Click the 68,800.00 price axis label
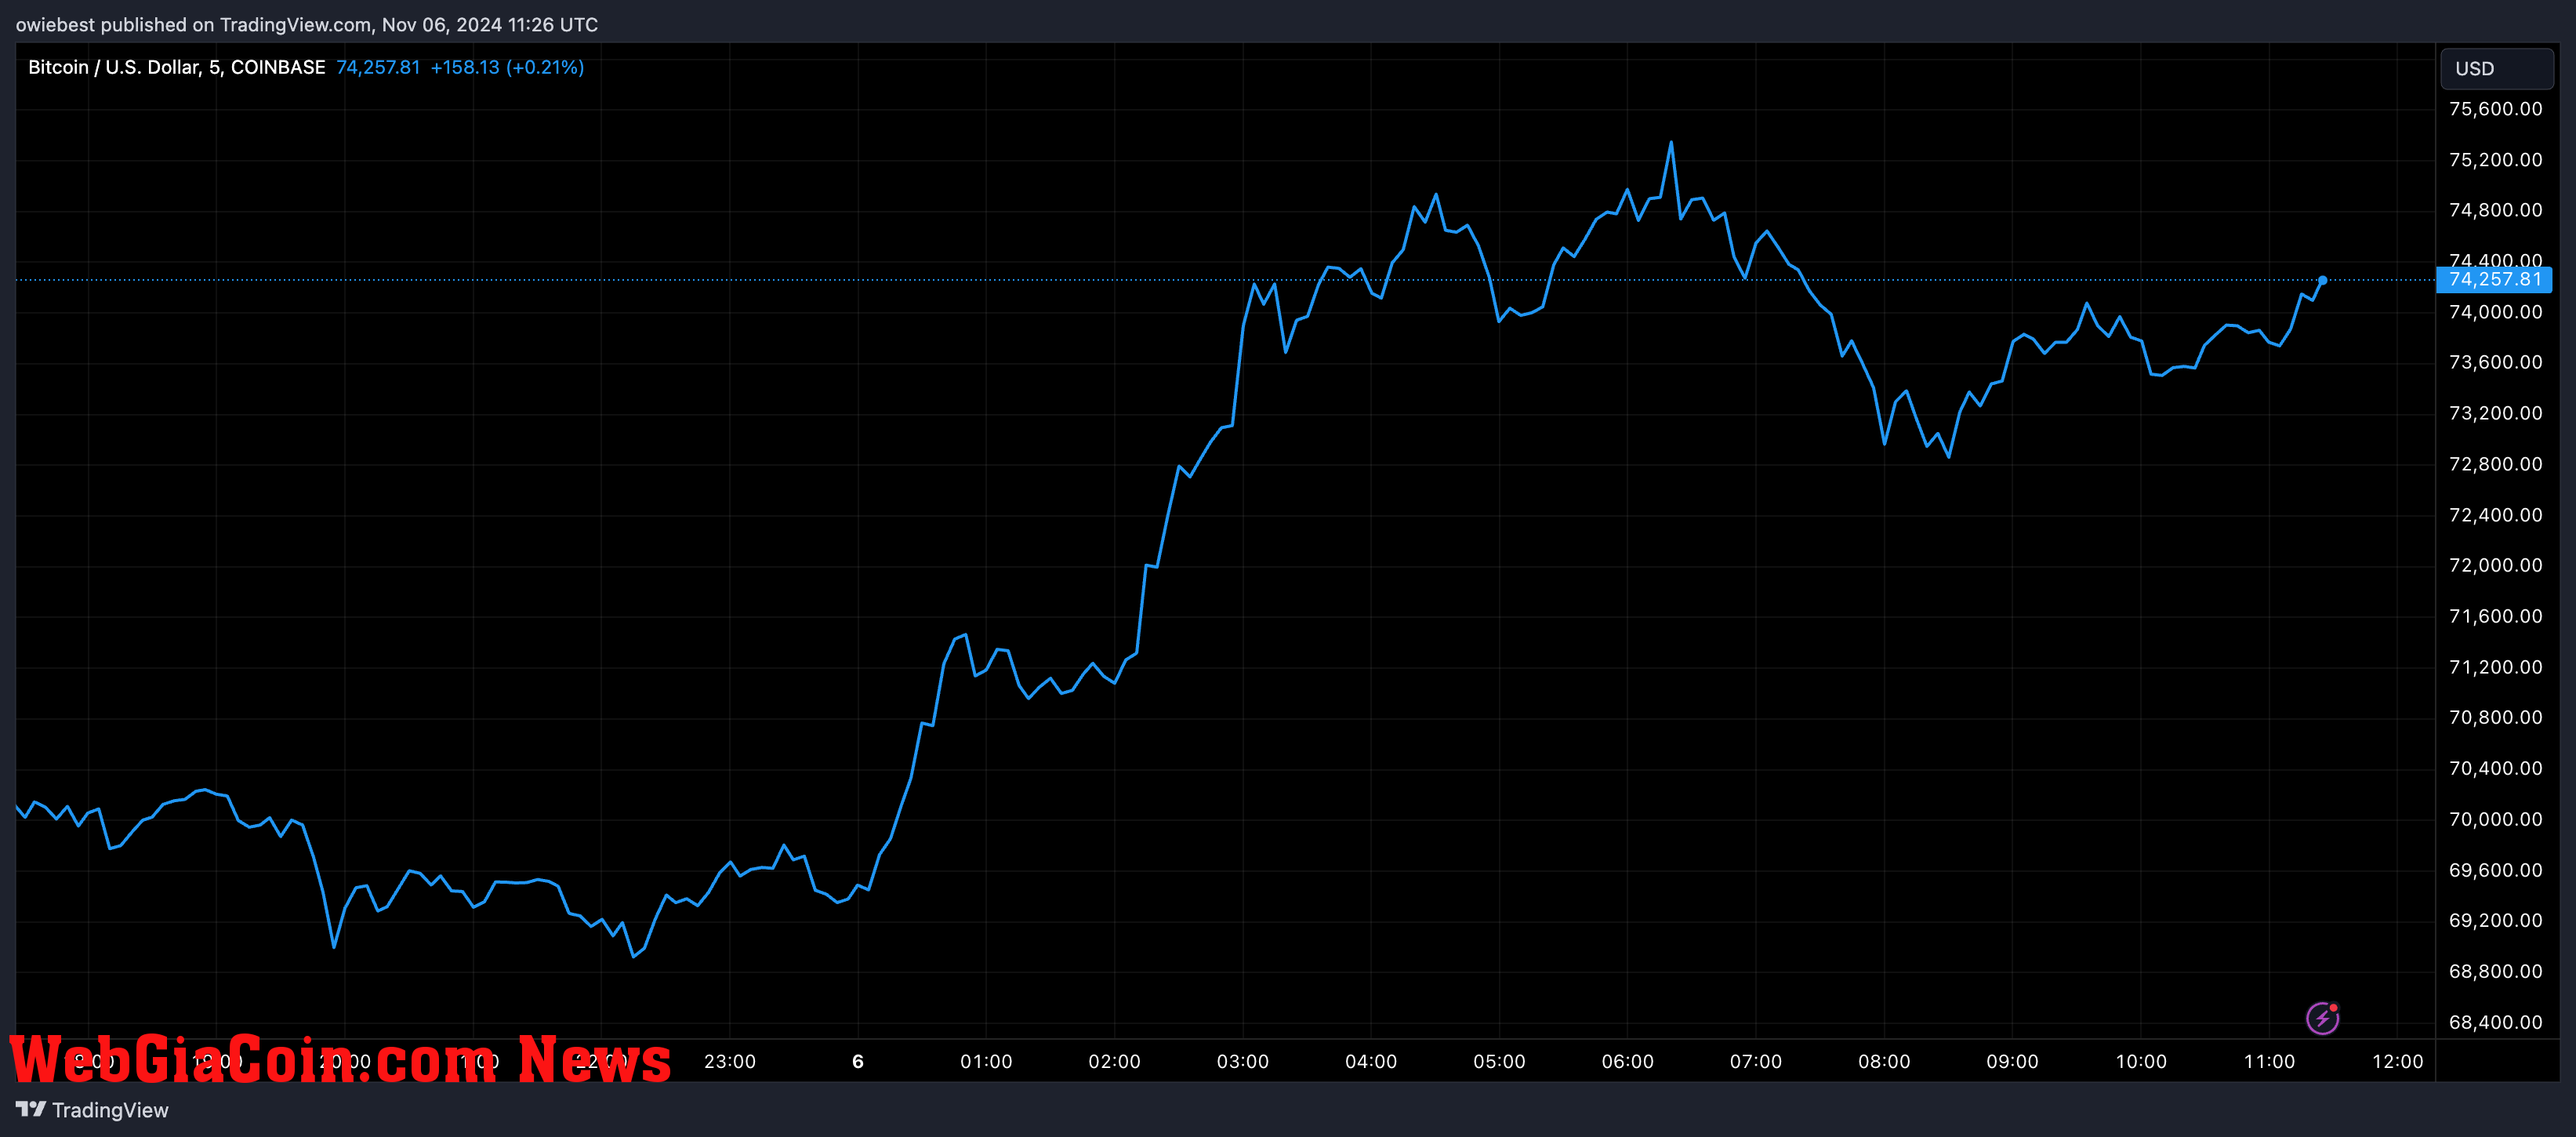The height and width of the screenshot is (1137, 2576). point(2495,971)
